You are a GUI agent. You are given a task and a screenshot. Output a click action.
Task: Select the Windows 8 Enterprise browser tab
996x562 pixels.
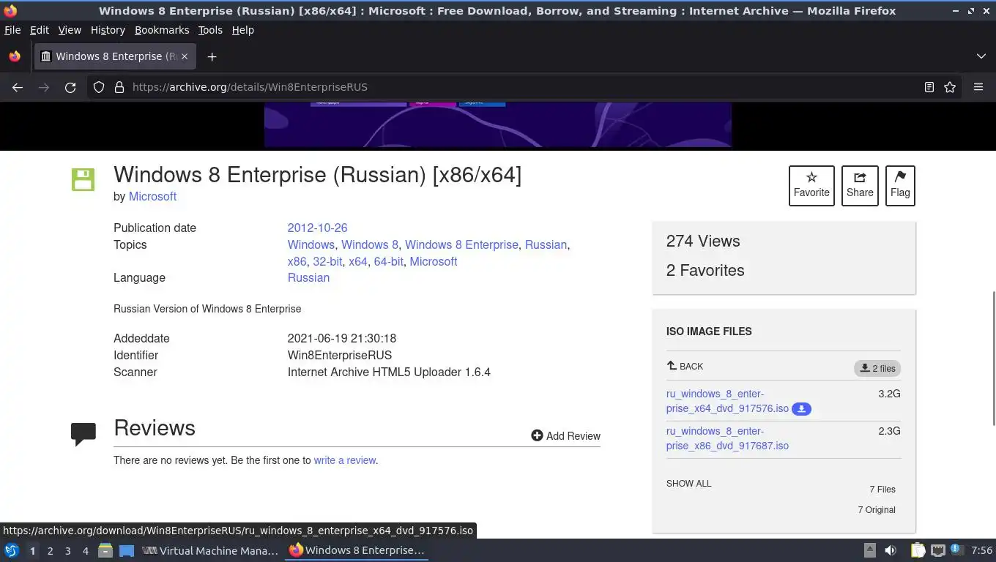pos(115,56)
